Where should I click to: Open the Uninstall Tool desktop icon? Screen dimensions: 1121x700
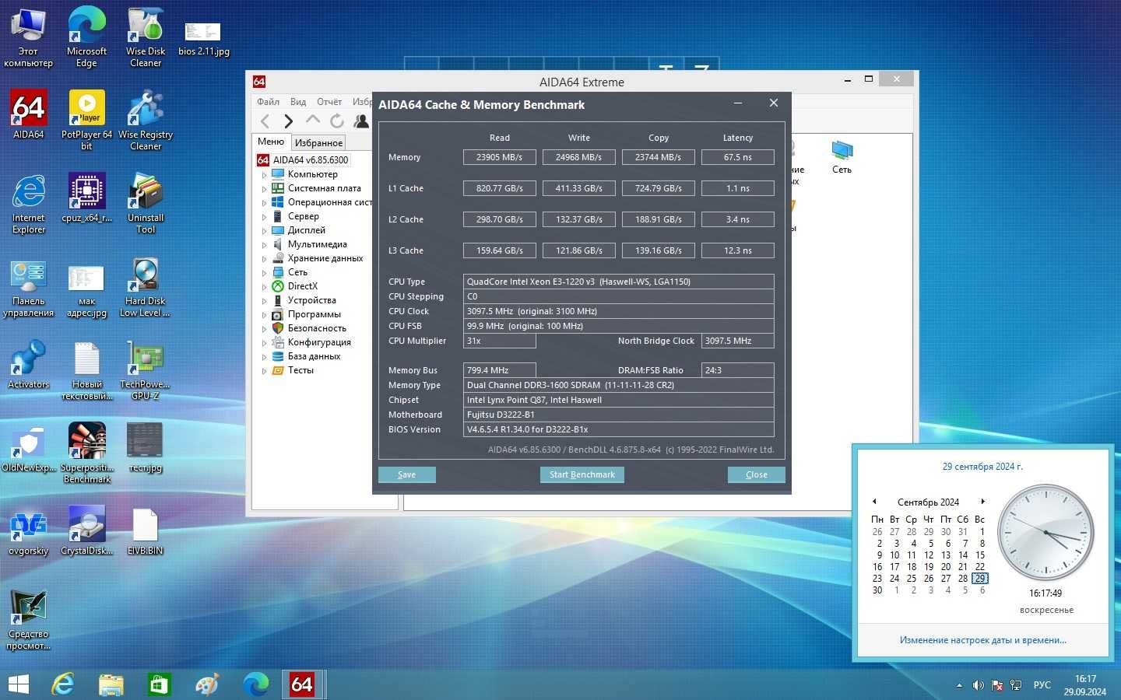tap(146, 203)
